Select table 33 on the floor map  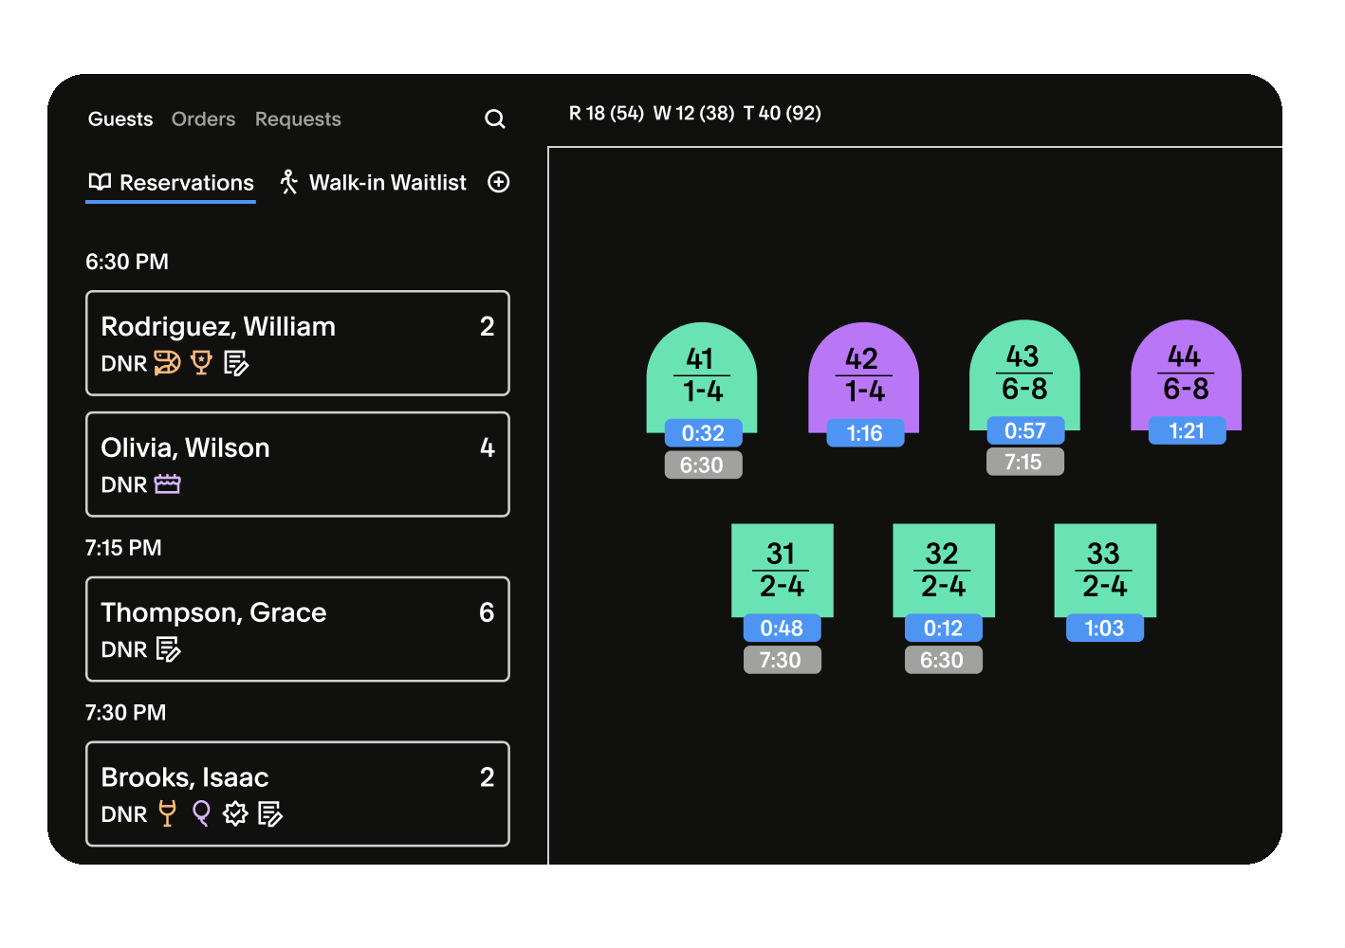click(x=1105, y=570)
